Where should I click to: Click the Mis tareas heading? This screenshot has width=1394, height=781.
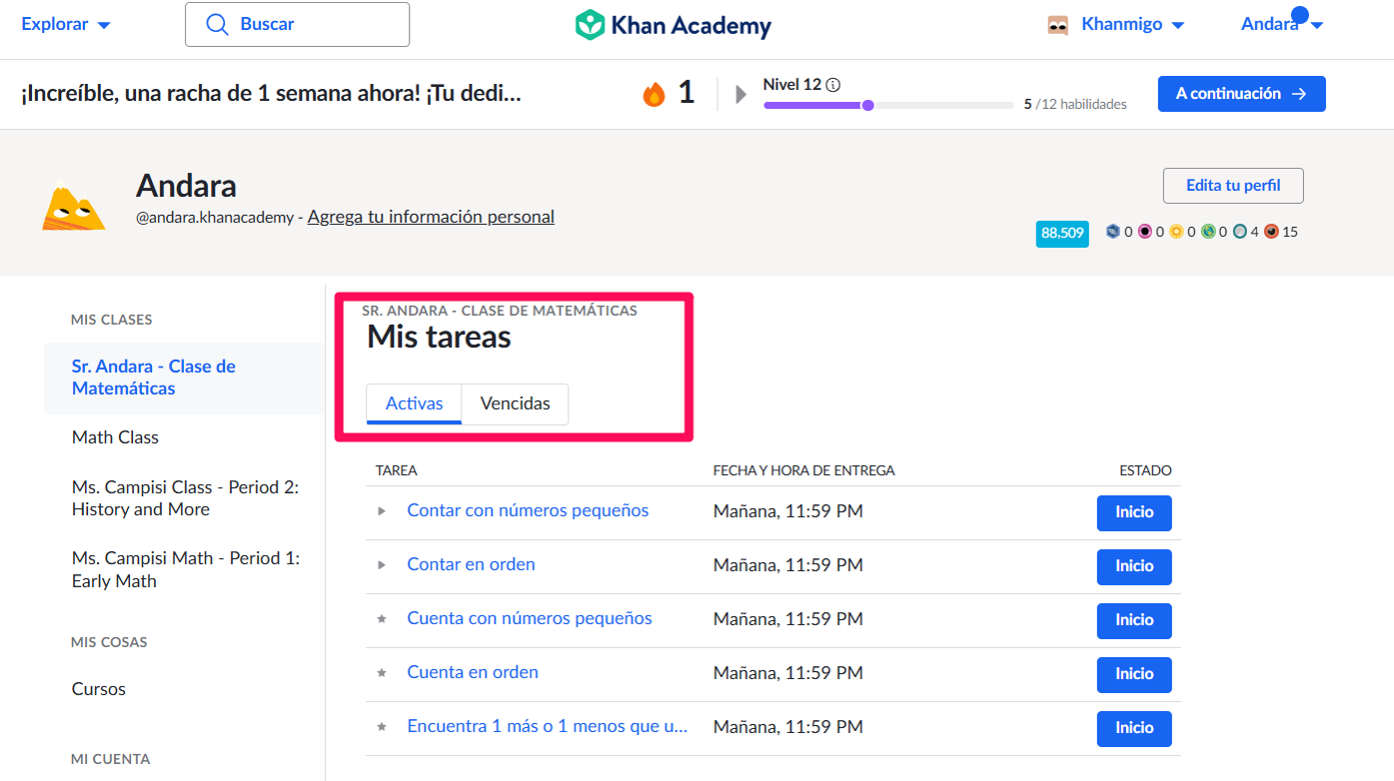click(439, 338)
